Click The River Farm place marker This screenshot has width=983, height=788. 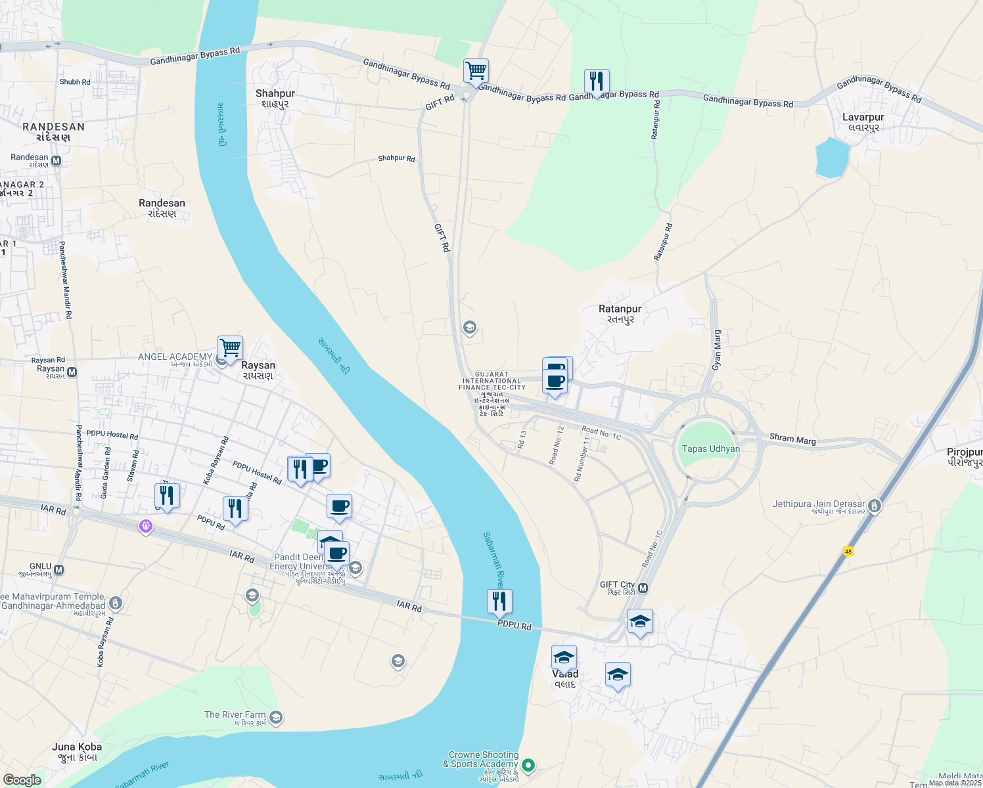(277, 717)
